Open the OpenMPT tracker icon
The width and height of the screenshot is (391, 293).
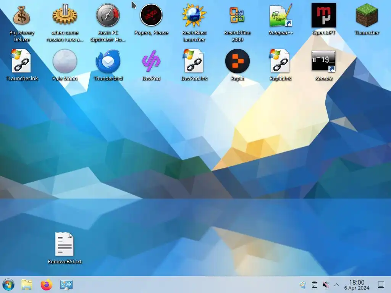324,15
